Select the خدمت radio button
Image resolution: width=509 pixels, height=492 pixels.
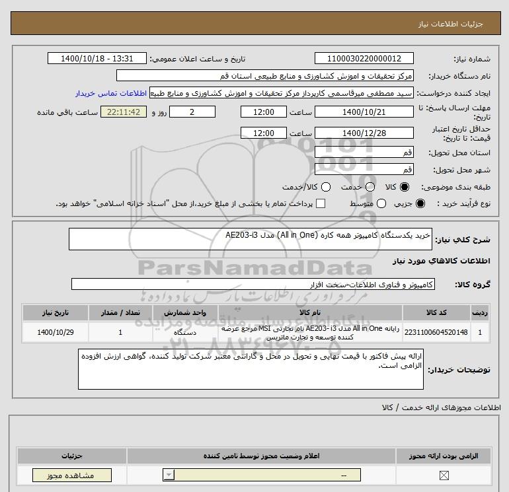[370, 187]
